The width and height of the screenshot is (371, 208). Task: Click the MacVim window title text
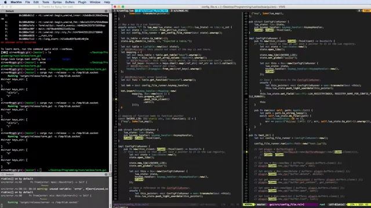click(x=243, y=7)
